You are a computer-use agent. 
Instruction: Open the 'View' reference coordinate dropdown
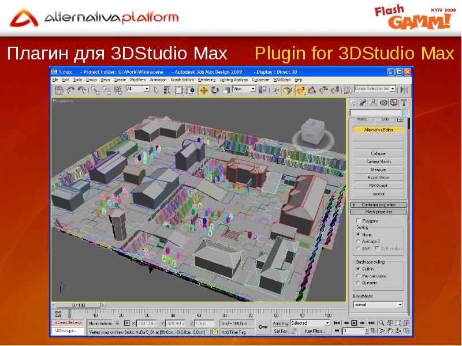(x=244, y=89)
